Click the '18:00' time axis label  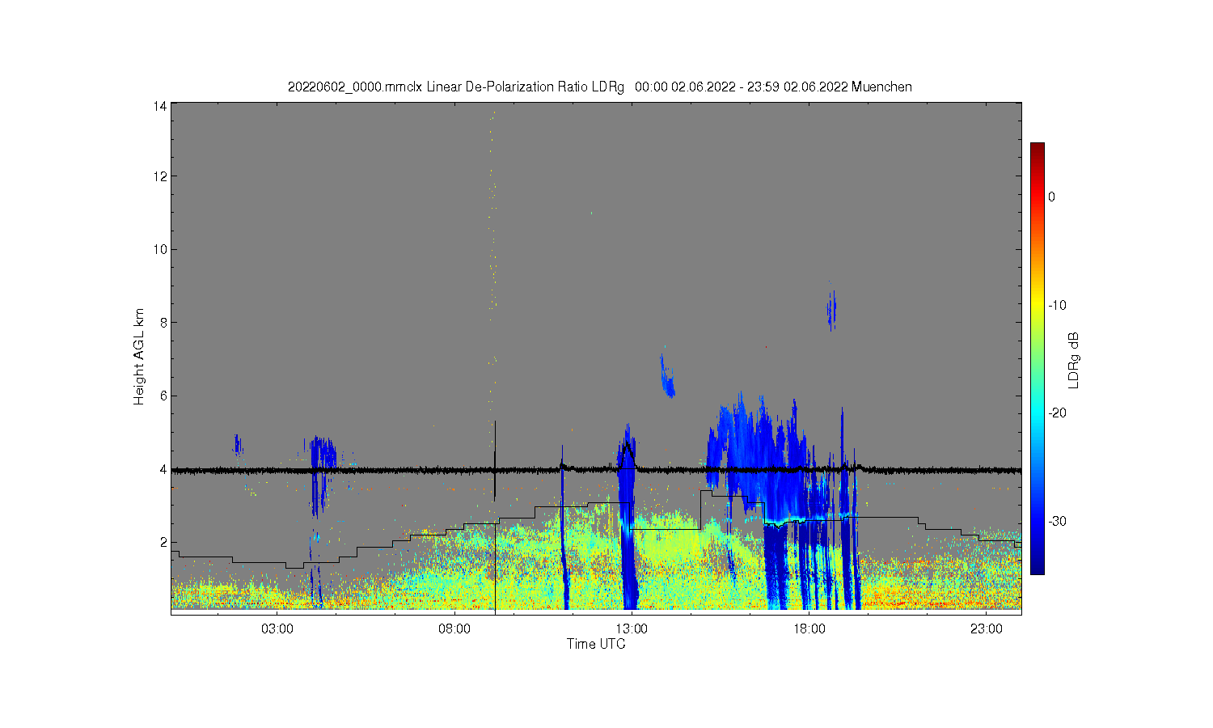[809, 629]
